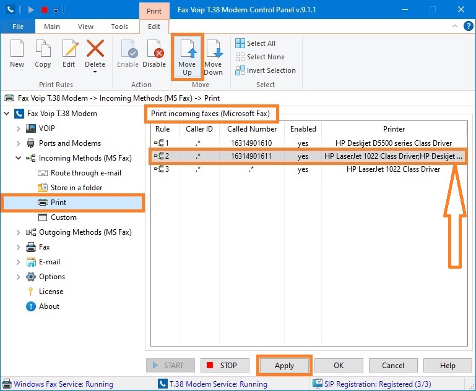Click the quick access red Stop icon
476x391 pixels.
pos(45,10)
